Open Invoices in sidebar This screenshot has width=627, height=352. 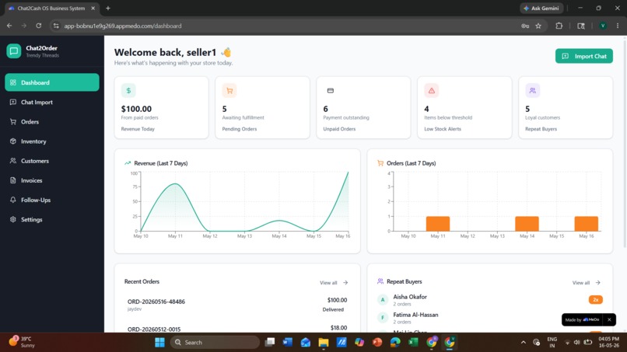pos(52,180)
